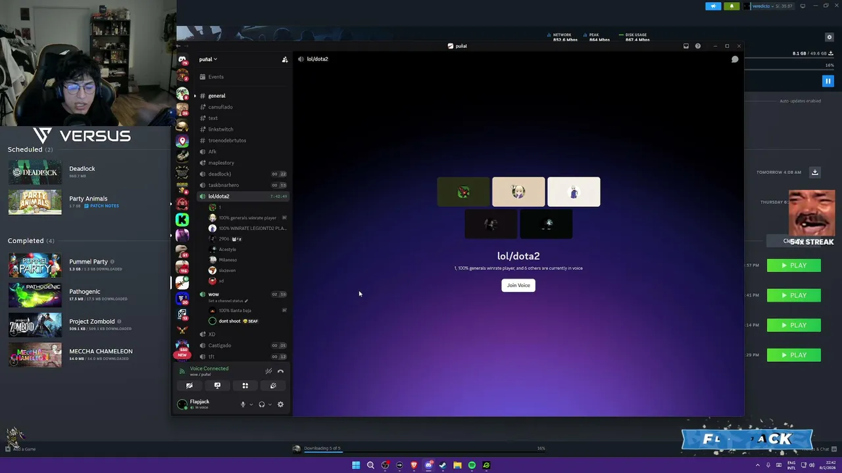Disconnect from voice with the hang-up icon
Viewport: 842px width, 473px height.
[x=280, y=371]
